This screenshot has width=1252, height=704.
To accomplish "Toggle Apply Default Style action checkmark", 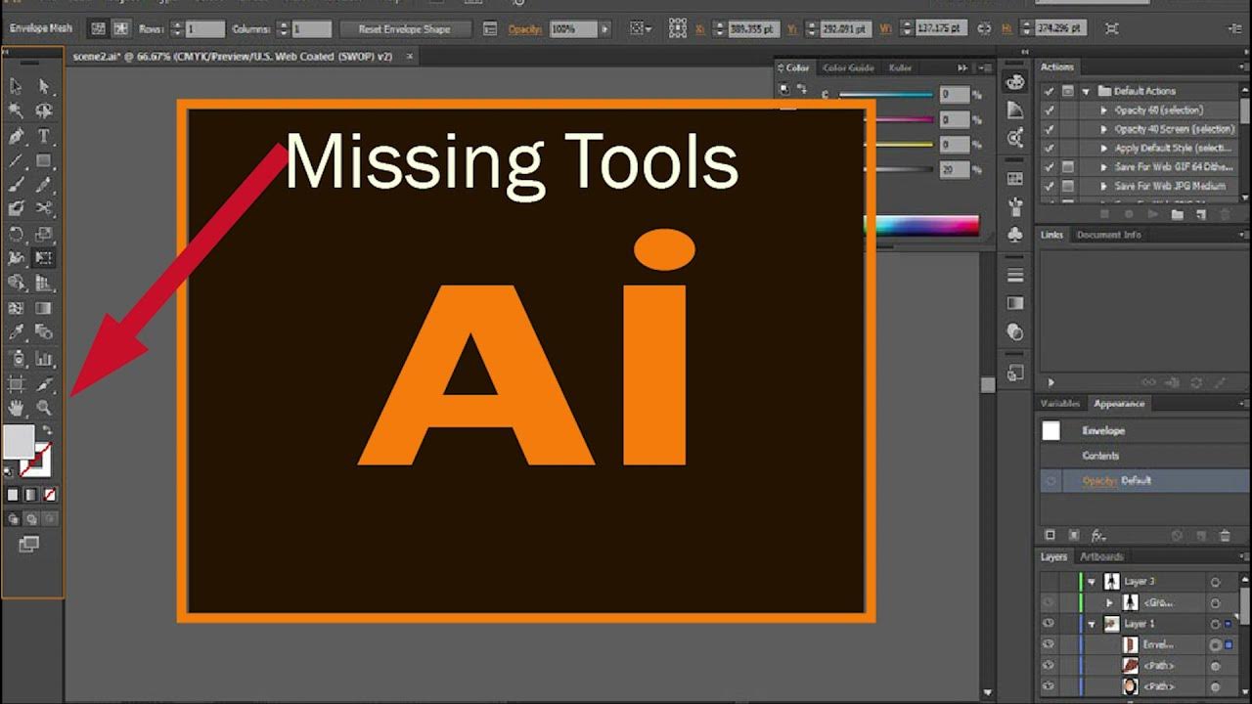I will 1049,149.
